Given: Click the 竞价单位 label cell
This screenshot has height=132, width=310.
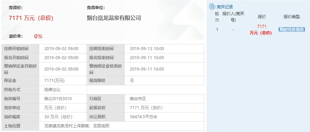Looking at the screenshot, I should [x=20, y=108].
